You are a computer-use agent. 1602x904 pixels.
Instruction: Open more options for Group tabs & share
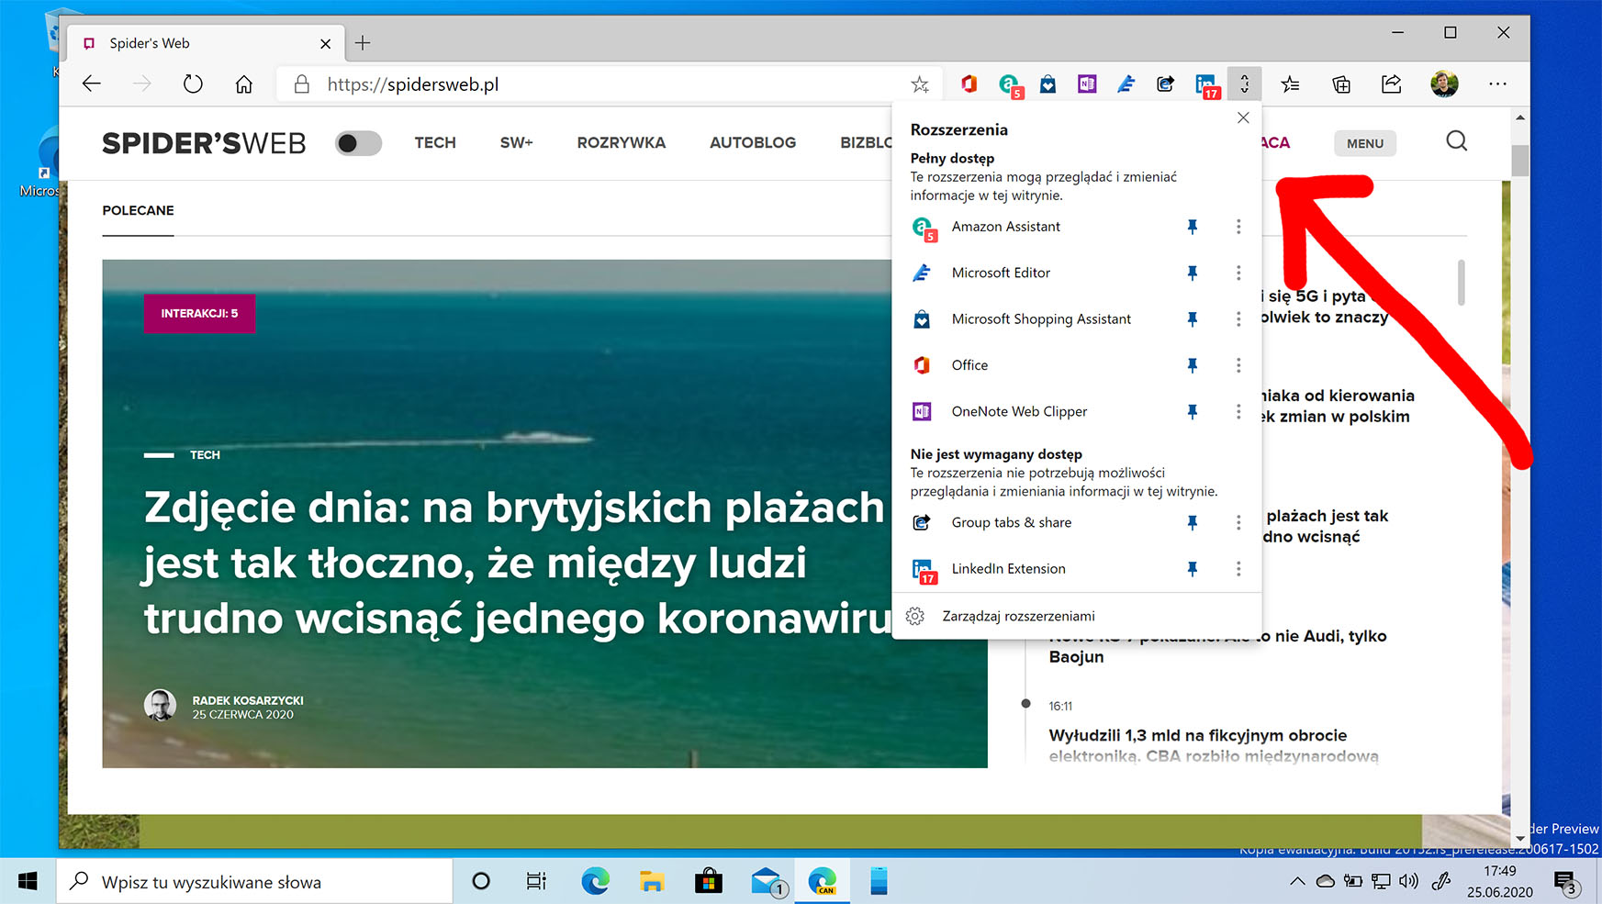pos(1238,522)
